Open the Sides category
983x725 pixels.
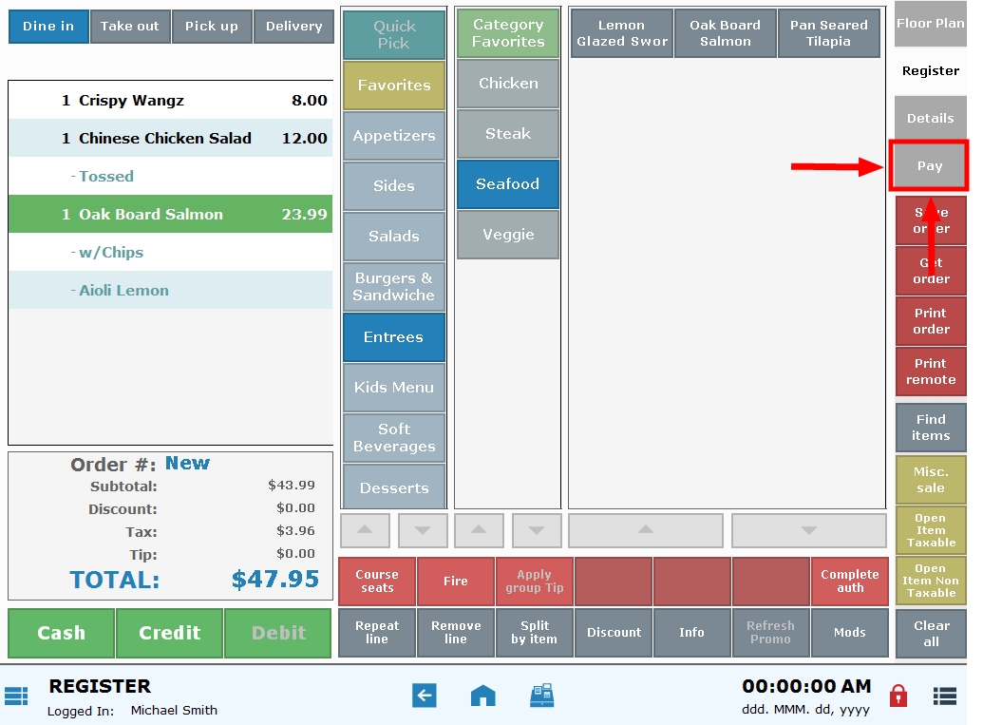point(394,185)
